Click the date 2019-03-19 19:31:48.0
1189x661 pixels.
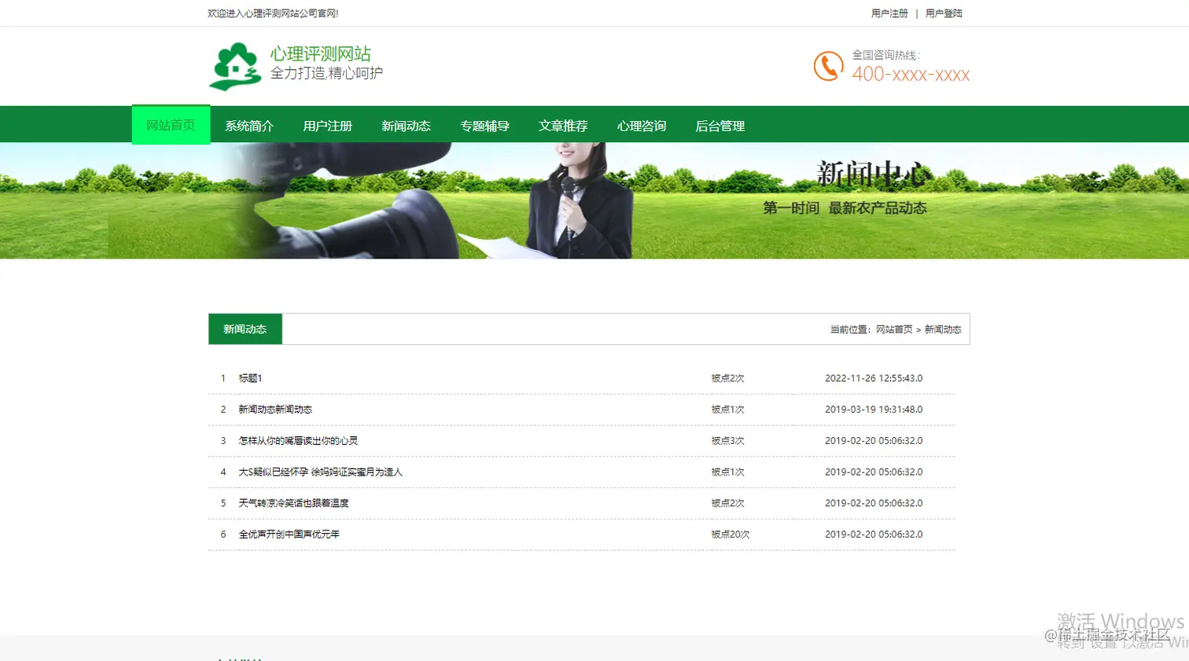(874, 409)
